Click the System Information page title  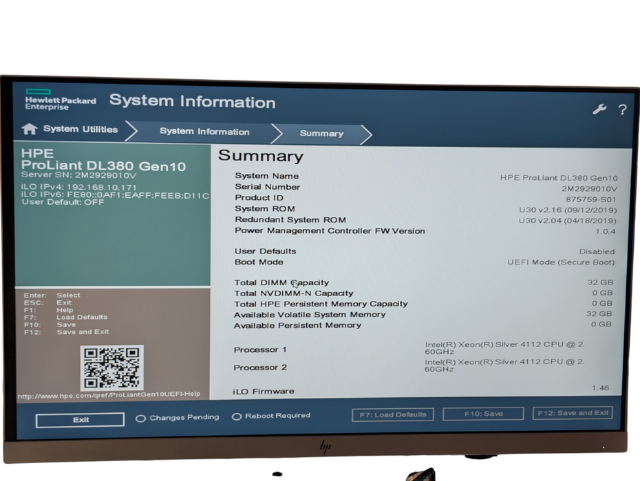pyautogui.click(x=192, y=102)
